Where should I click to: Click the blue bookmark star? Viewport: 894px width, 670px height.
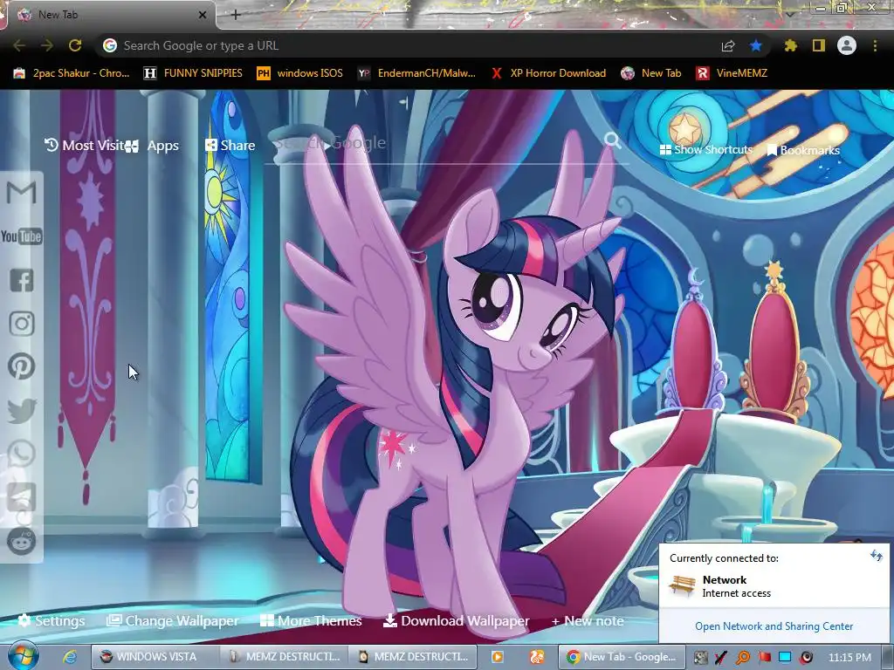point(756,45)
